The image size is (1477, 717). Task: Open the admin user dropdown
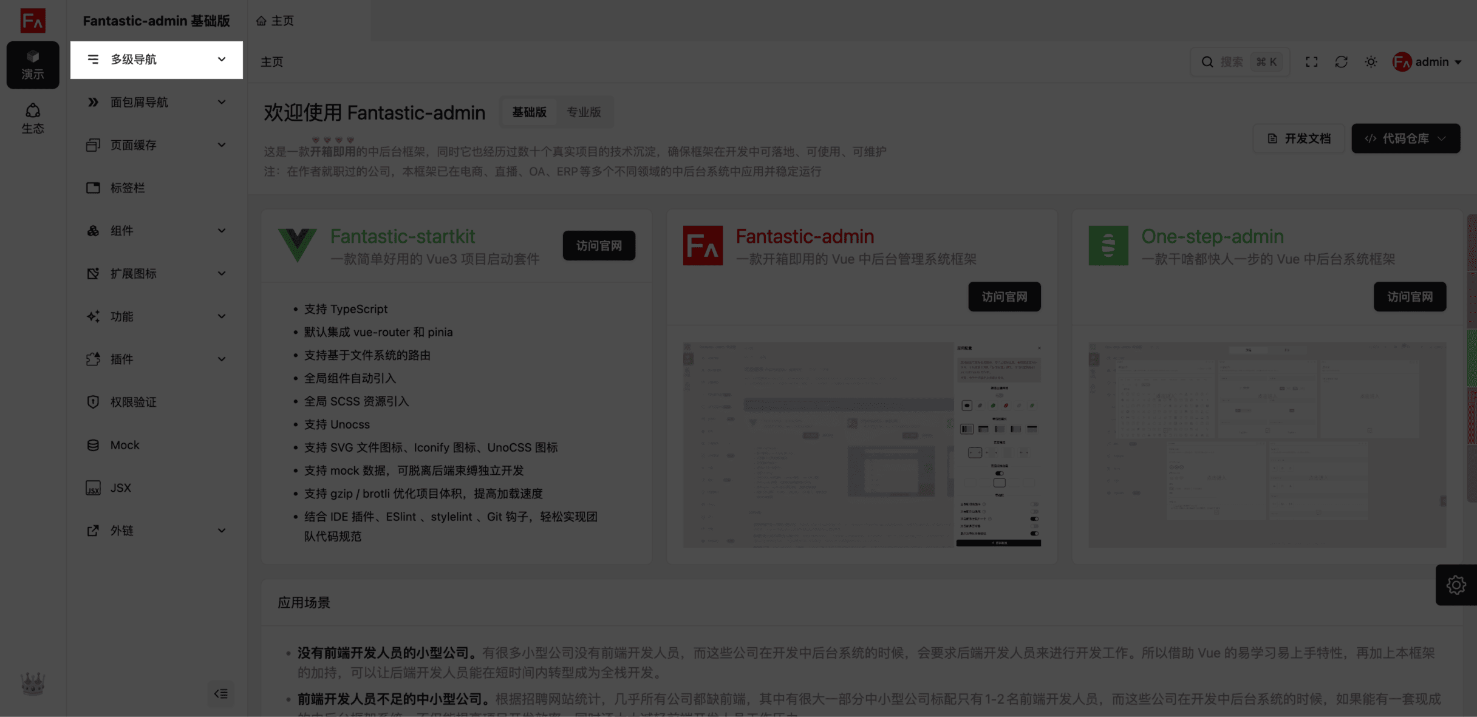tap(1427, 62)
